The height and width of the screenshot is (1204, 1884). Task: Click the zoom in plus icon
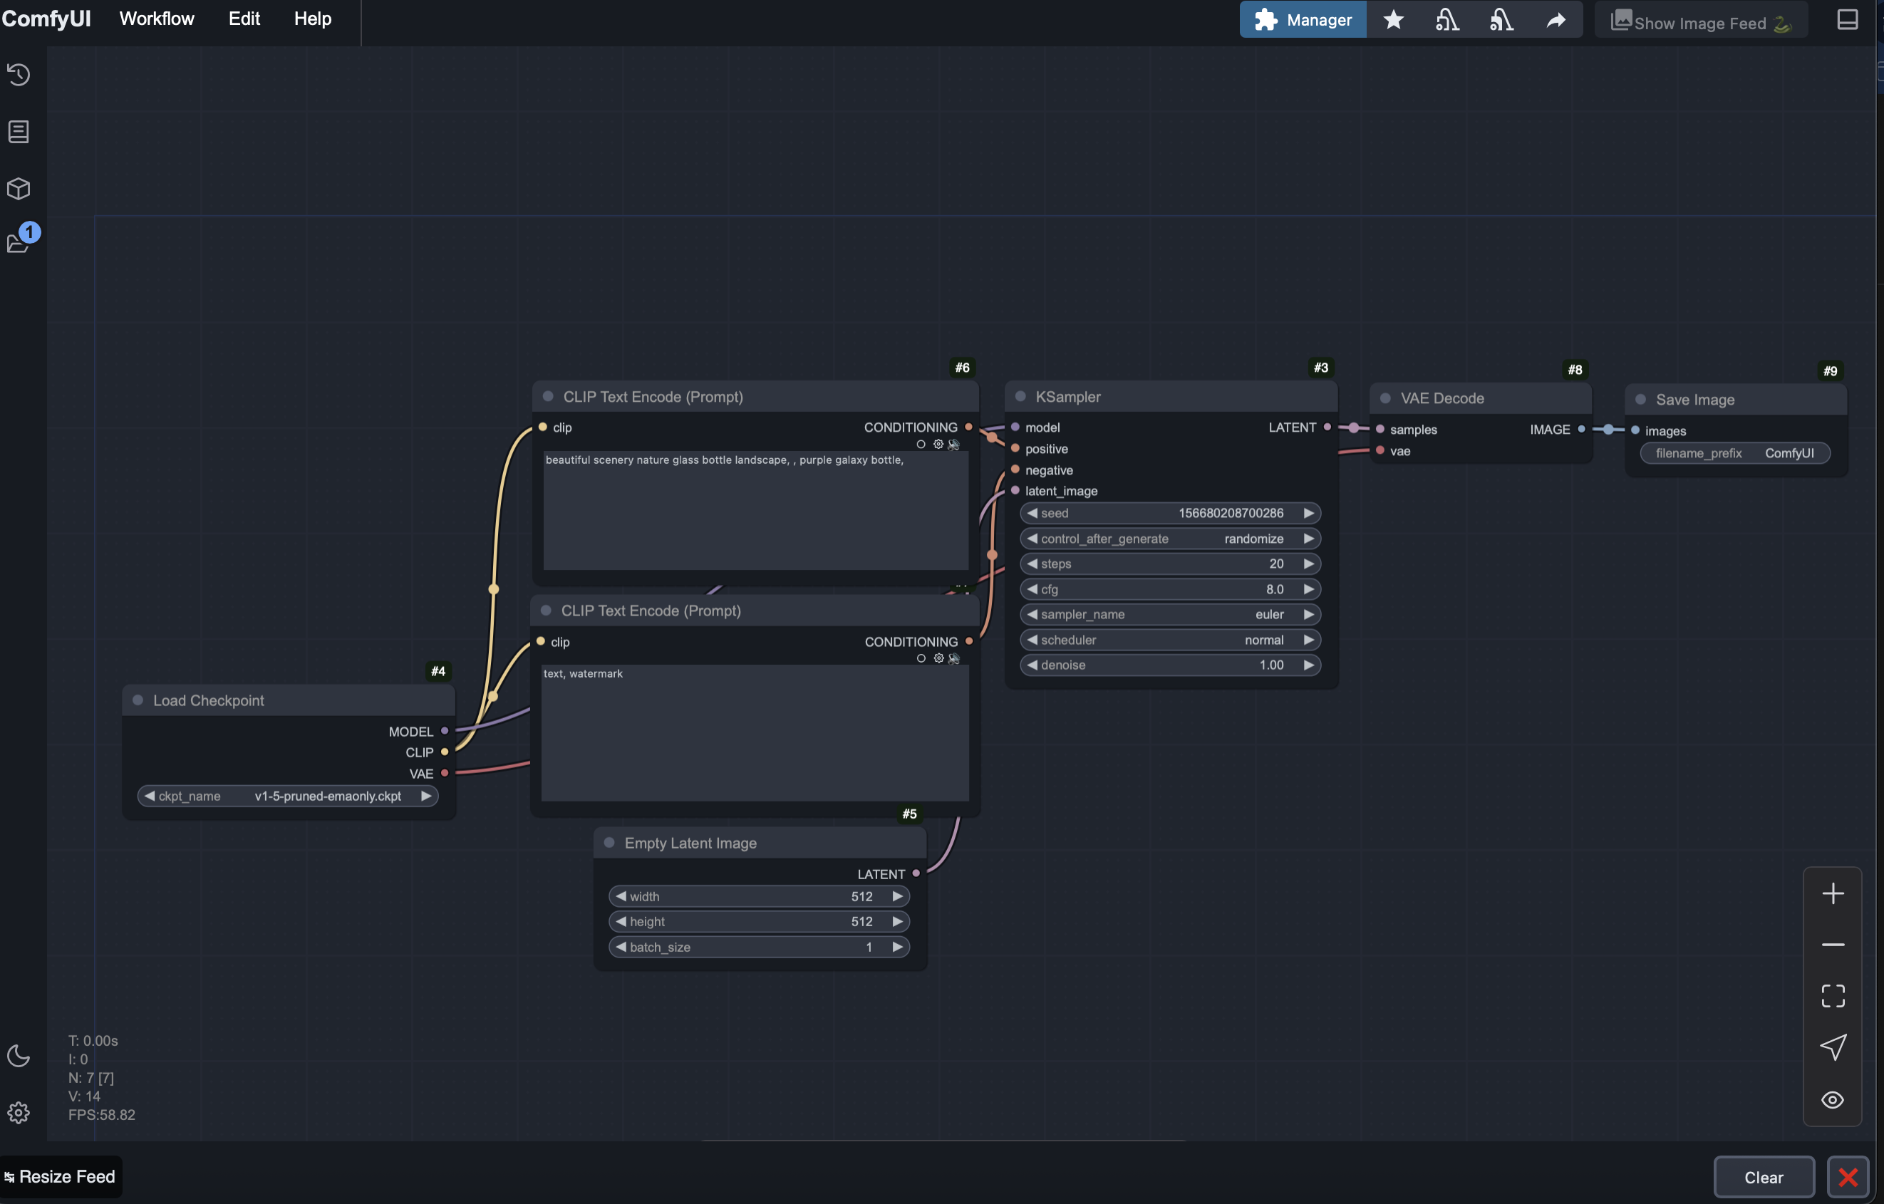click(x=1833, y=893)
